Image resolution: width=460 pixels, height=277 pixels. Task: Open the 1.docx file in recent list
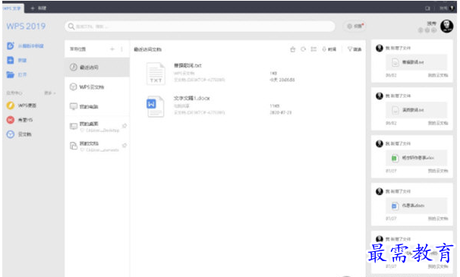point(192,99)
